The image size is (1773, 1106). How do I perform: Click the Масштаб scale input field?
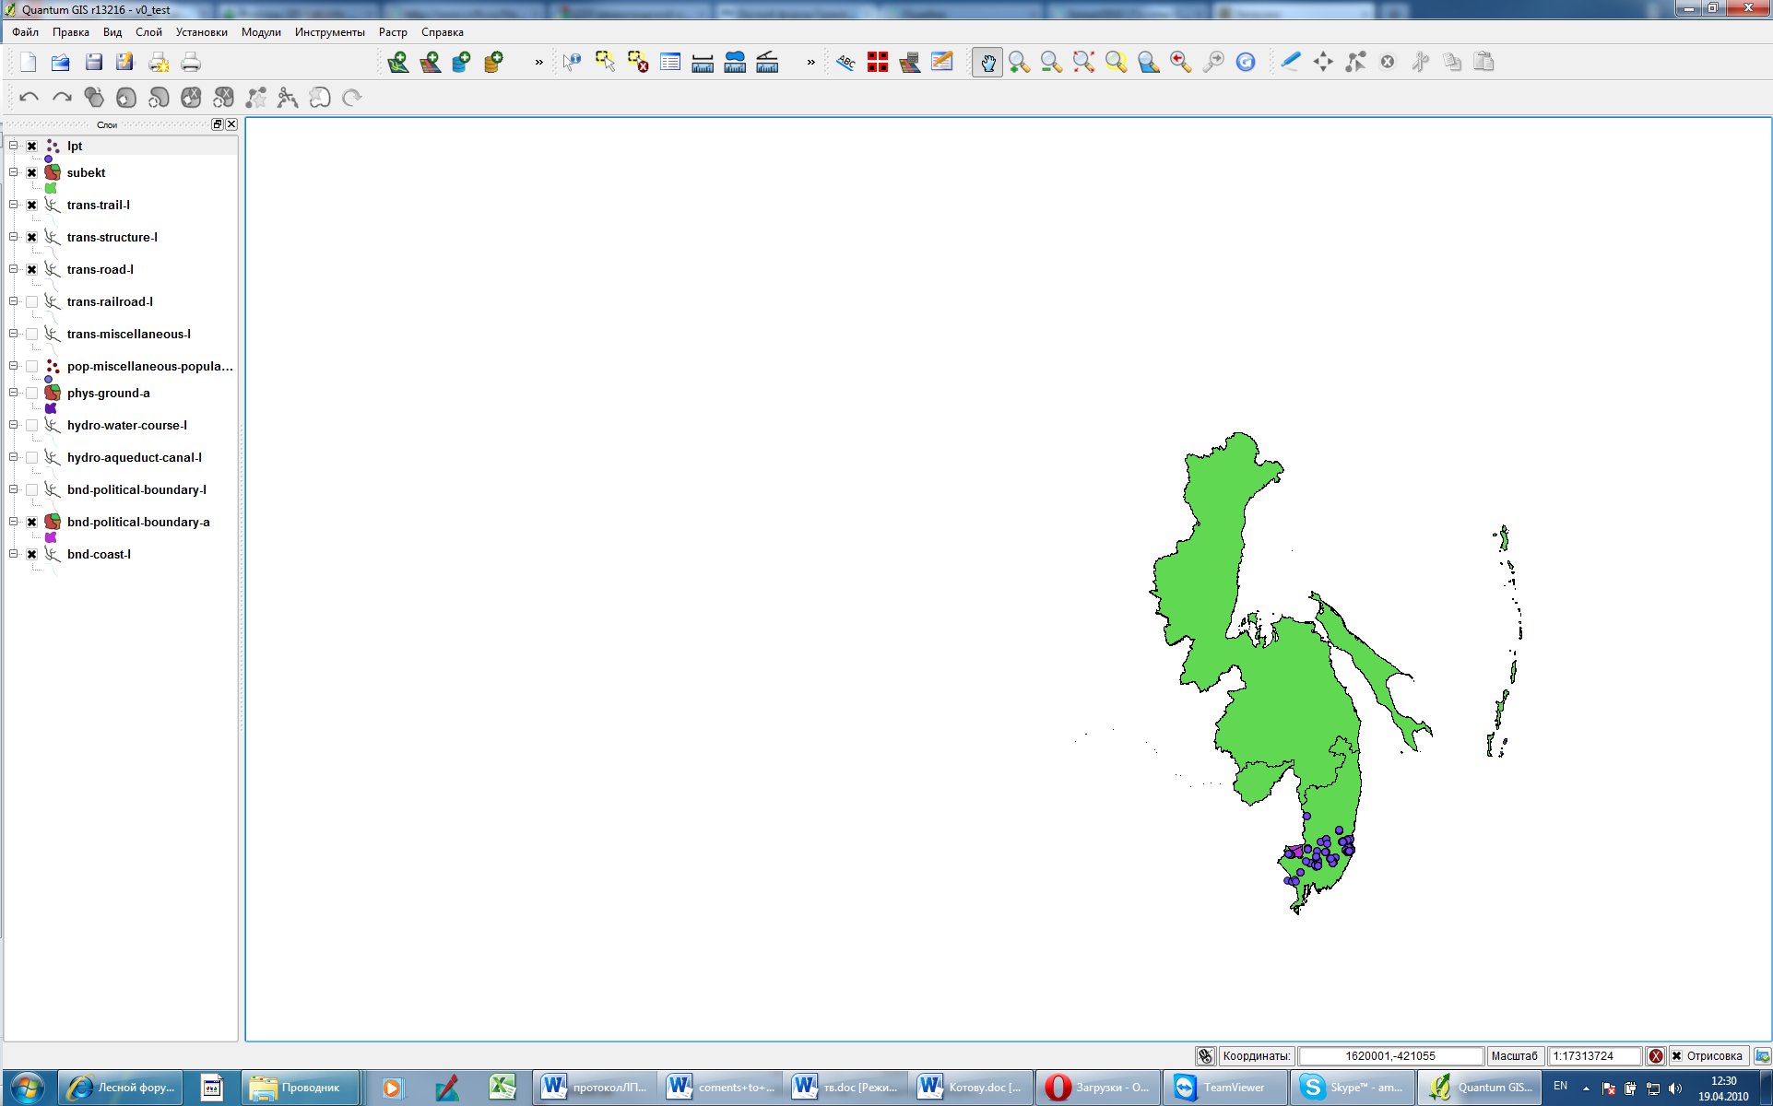1593,1056
